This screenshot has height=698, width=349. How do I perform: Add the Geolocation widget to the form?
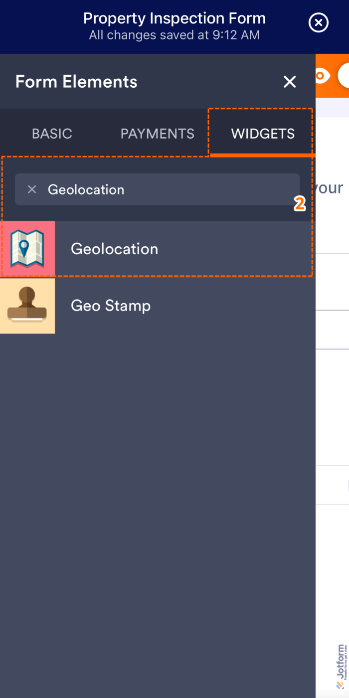point(150,248)
